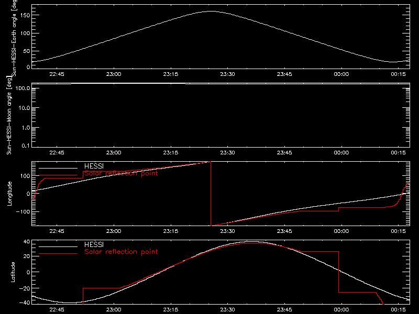Pick 00:00 label under Moon angle plot
Image resolution: width=419 pixels, height=314 pixels.
pos(341,153)
